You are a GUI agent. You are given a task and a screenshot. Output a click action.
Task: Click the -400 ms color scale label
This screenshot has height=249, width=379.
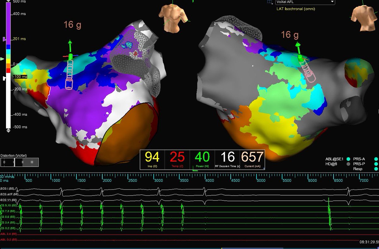(x=20, y=114)
